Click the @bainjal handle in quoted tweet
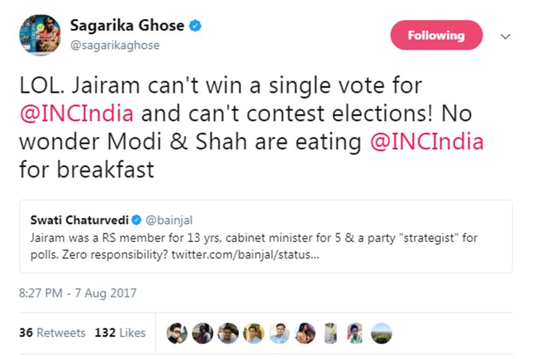This screenshot has width=536, height=359. [x=170, y=220]
